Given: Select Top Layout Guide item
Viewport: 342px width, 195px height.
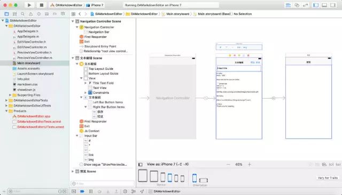Looking at the screenshot, I should (101, 69).
